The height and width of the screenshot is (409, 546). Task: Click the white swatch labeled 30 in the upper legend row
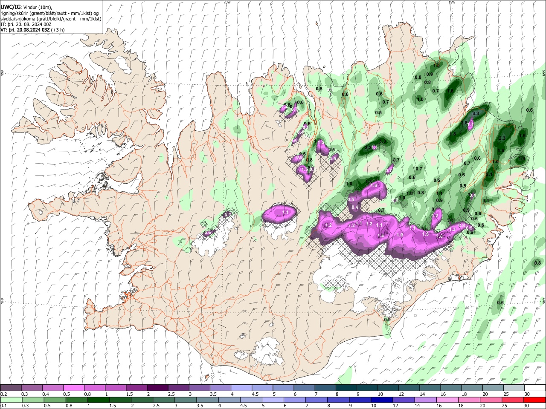click(535, 388)
